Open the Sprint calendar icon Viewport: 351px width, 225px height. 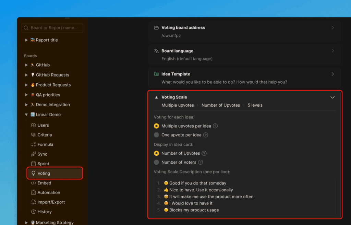(33, 164)
